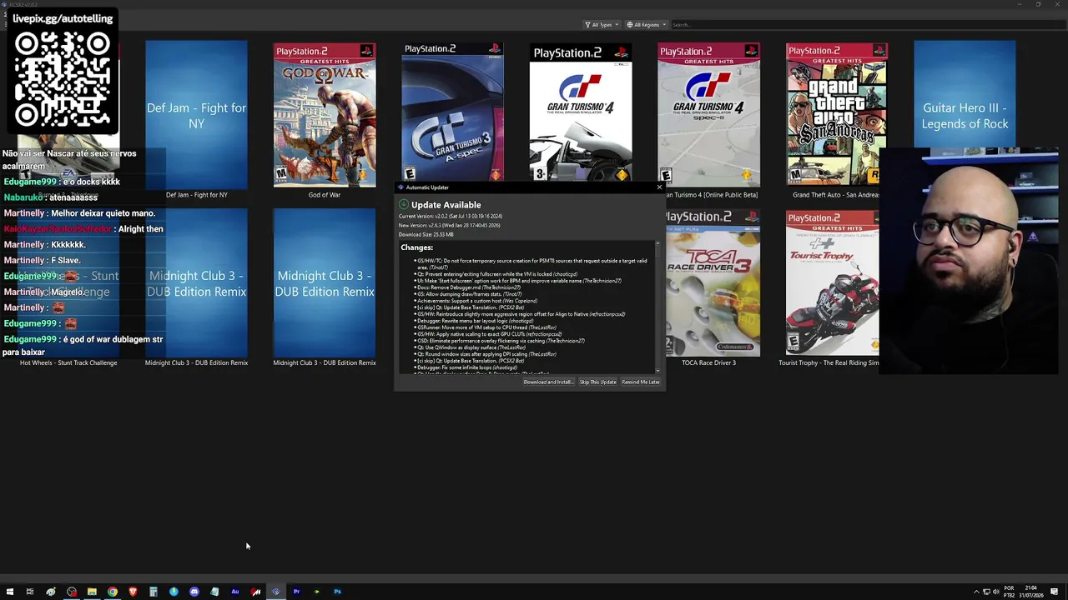The height and width of the screenshot is (600, 1068).
Task: Open Adobe Premiere Pro from taskbar
Action: click(x=296, y=592)
